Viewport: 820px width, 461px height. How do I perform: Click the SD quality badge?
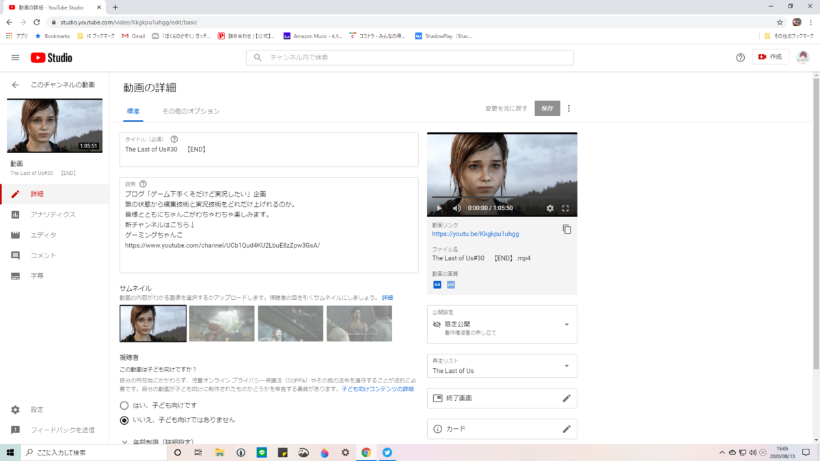coord(437,285)
